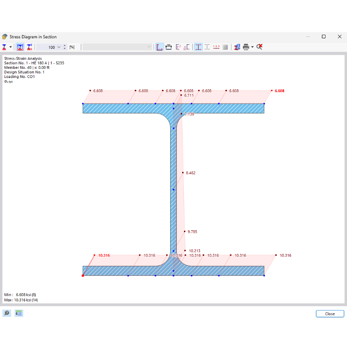
Task: Click the printer icon
Action: 246,47
